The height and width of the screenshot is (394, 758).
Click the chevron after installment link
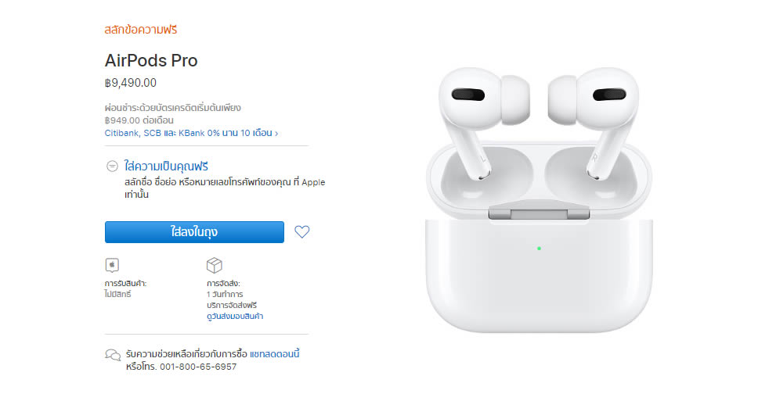pyautogui.click(x=276, y=133)
